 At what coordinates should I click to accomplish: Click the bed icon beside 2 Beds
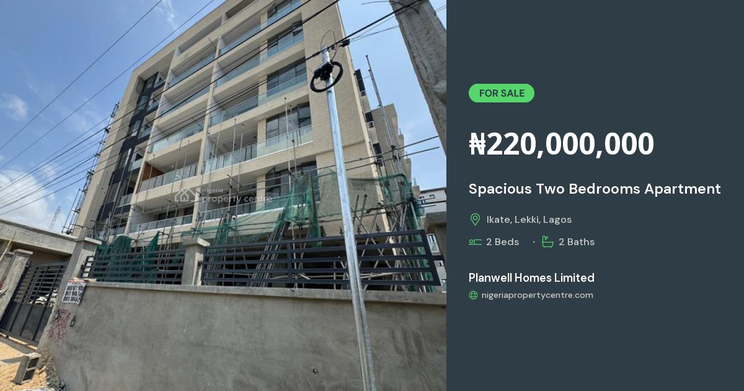475,242
